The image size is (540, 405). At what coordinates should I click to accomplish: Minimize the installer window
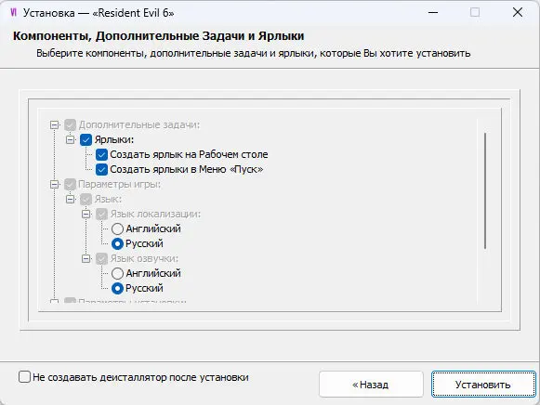(433, 13)
